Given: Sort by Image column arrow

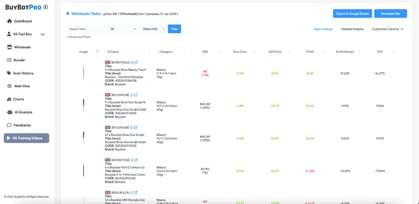Looking at the screenshot, I should coord(98,52).
